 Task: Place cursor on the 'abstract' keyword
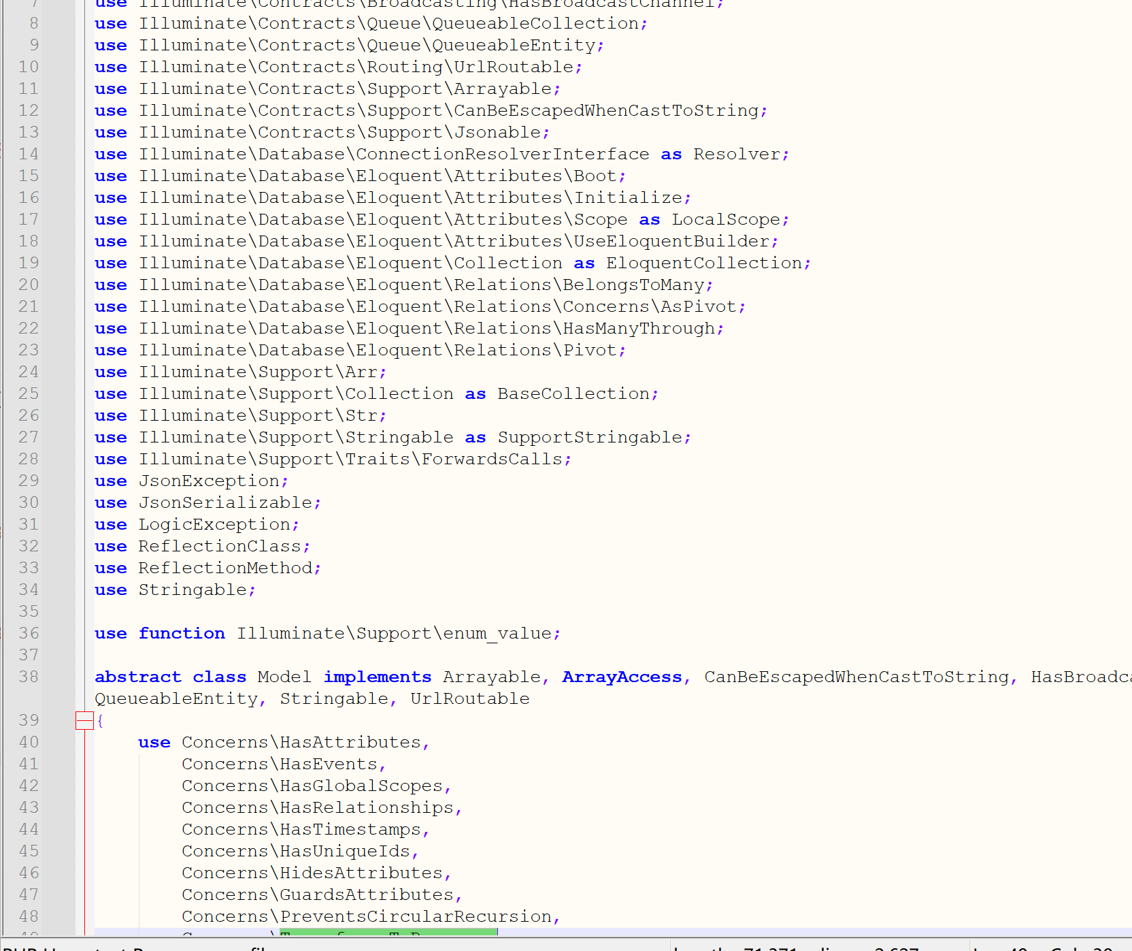click(x=137, y=677)
